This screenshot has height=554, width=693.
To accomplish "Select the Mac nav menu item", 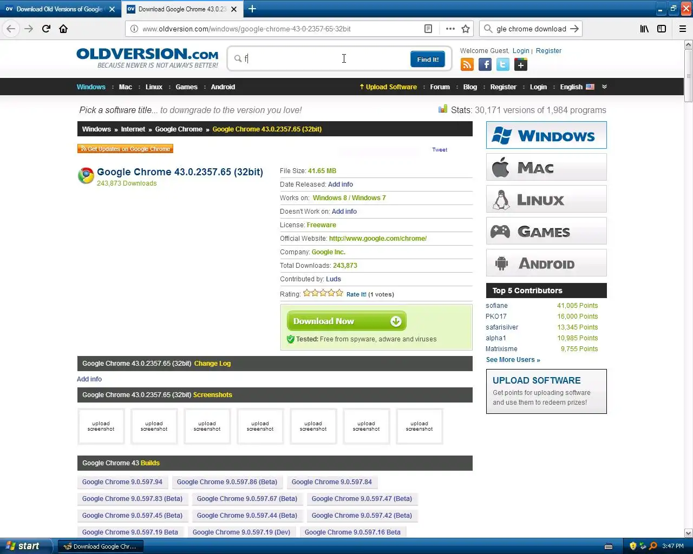I will [x=126, y=87].
